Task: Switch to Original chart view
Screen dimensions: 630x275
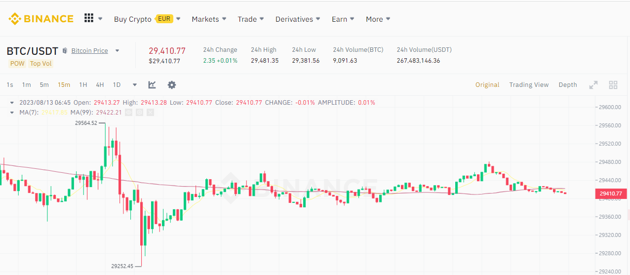Action: (487, 85)
